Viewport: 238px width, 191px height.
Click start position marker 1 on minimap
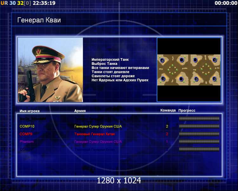pos(163,79)
